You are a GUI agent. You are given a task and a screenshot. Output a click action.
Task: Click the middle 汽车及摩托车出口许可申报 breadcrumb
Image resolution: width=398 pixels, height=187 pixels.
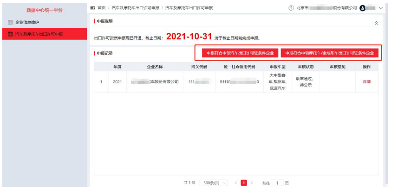(x=136, y=8)
